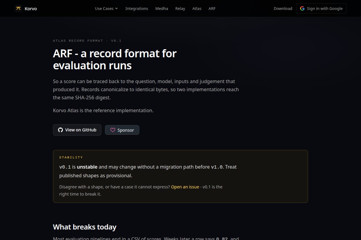Click the heading "ARF - a record format for evaluation runs"
The image size is (361, 240).
(115, 59)
